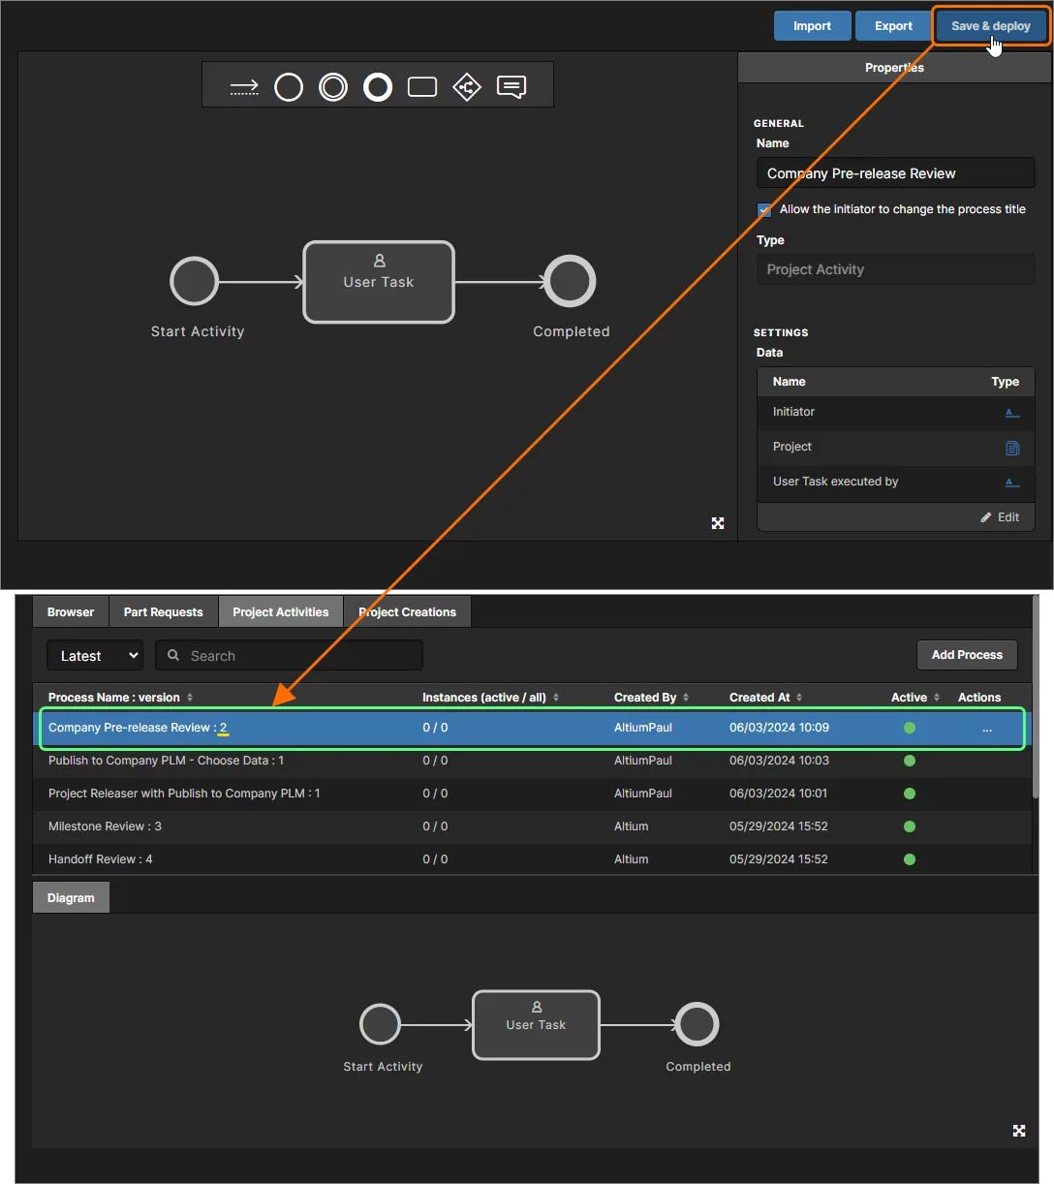Select the Gateway diamond tool
The image size is (1054, 1184).
466,86
